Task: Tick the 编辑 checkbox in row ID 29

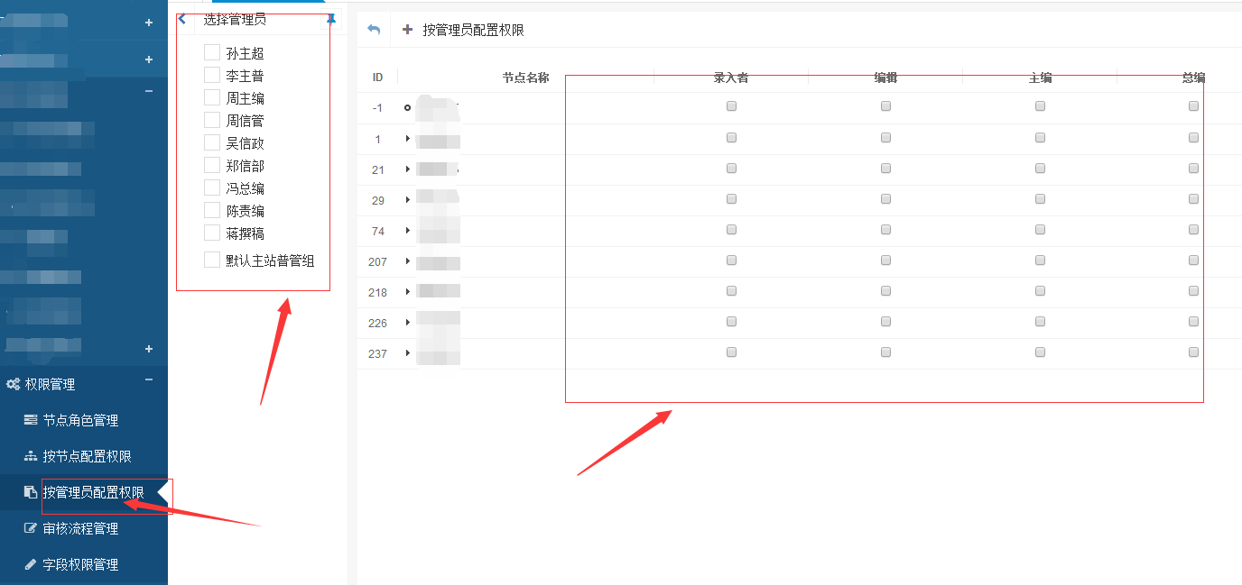Action: [885, 199]
